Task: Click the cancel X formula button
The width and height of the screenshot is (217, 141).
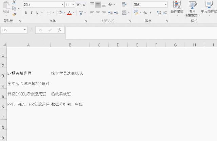Action: pyautogui.click(x=40, y=30)
